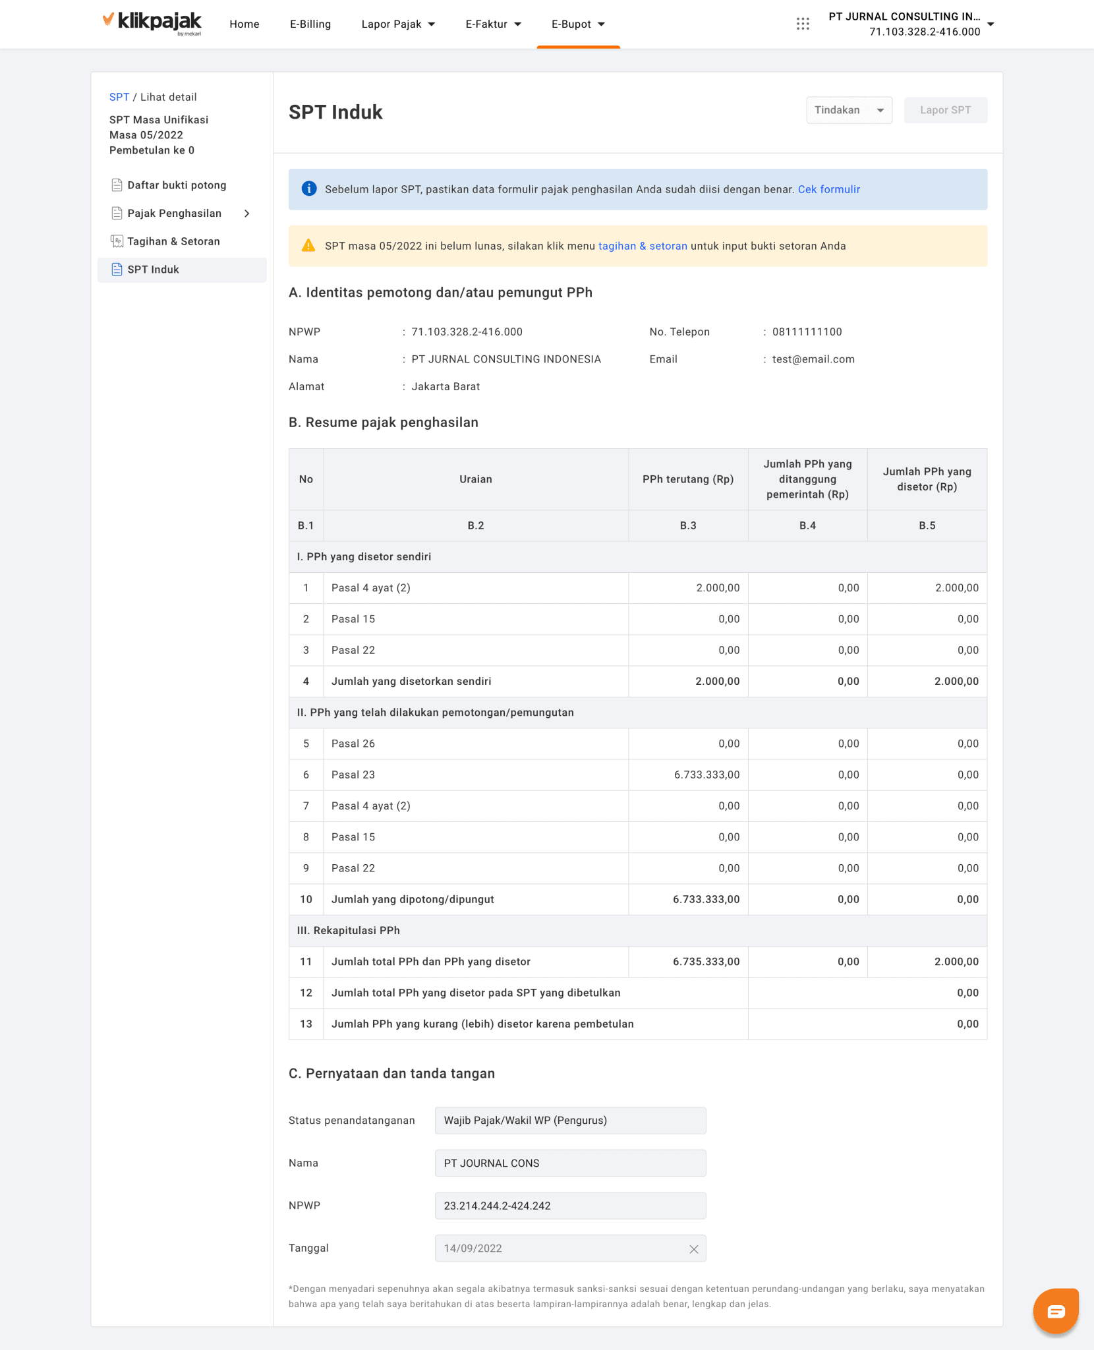Expand the Pajak Penghasilan submenu chevron
Image resolution: width=1094 pixels, height=1350 pixels.
(x=247, y=214)
